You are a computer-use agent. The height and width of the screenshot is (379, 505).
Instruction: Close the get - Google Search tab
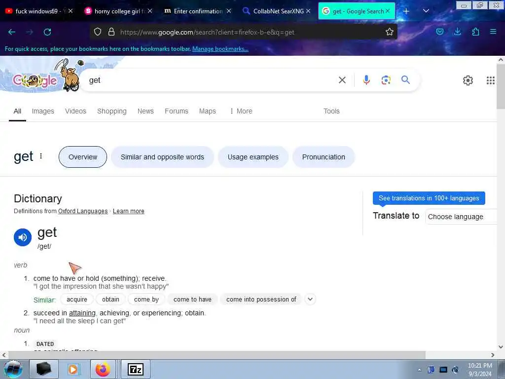[388, 11]
